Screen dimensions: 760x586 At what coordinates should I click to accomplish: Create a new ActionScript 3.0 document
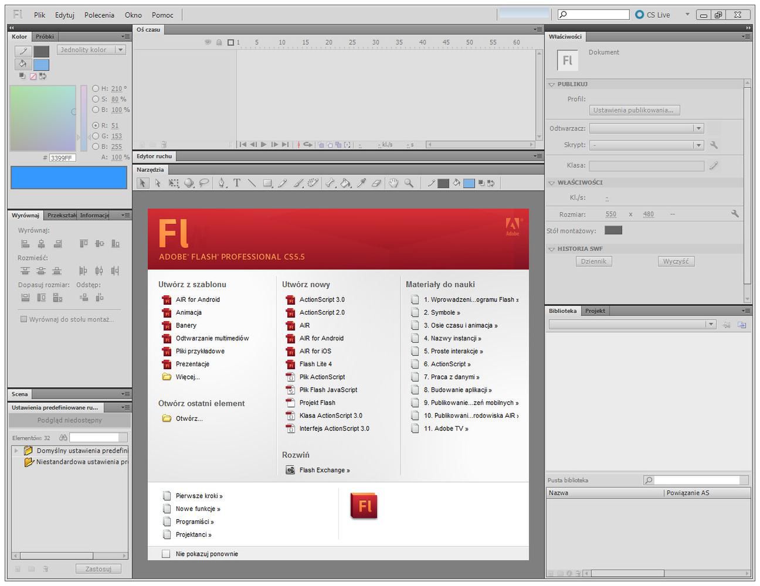click(x=322, y=299)
